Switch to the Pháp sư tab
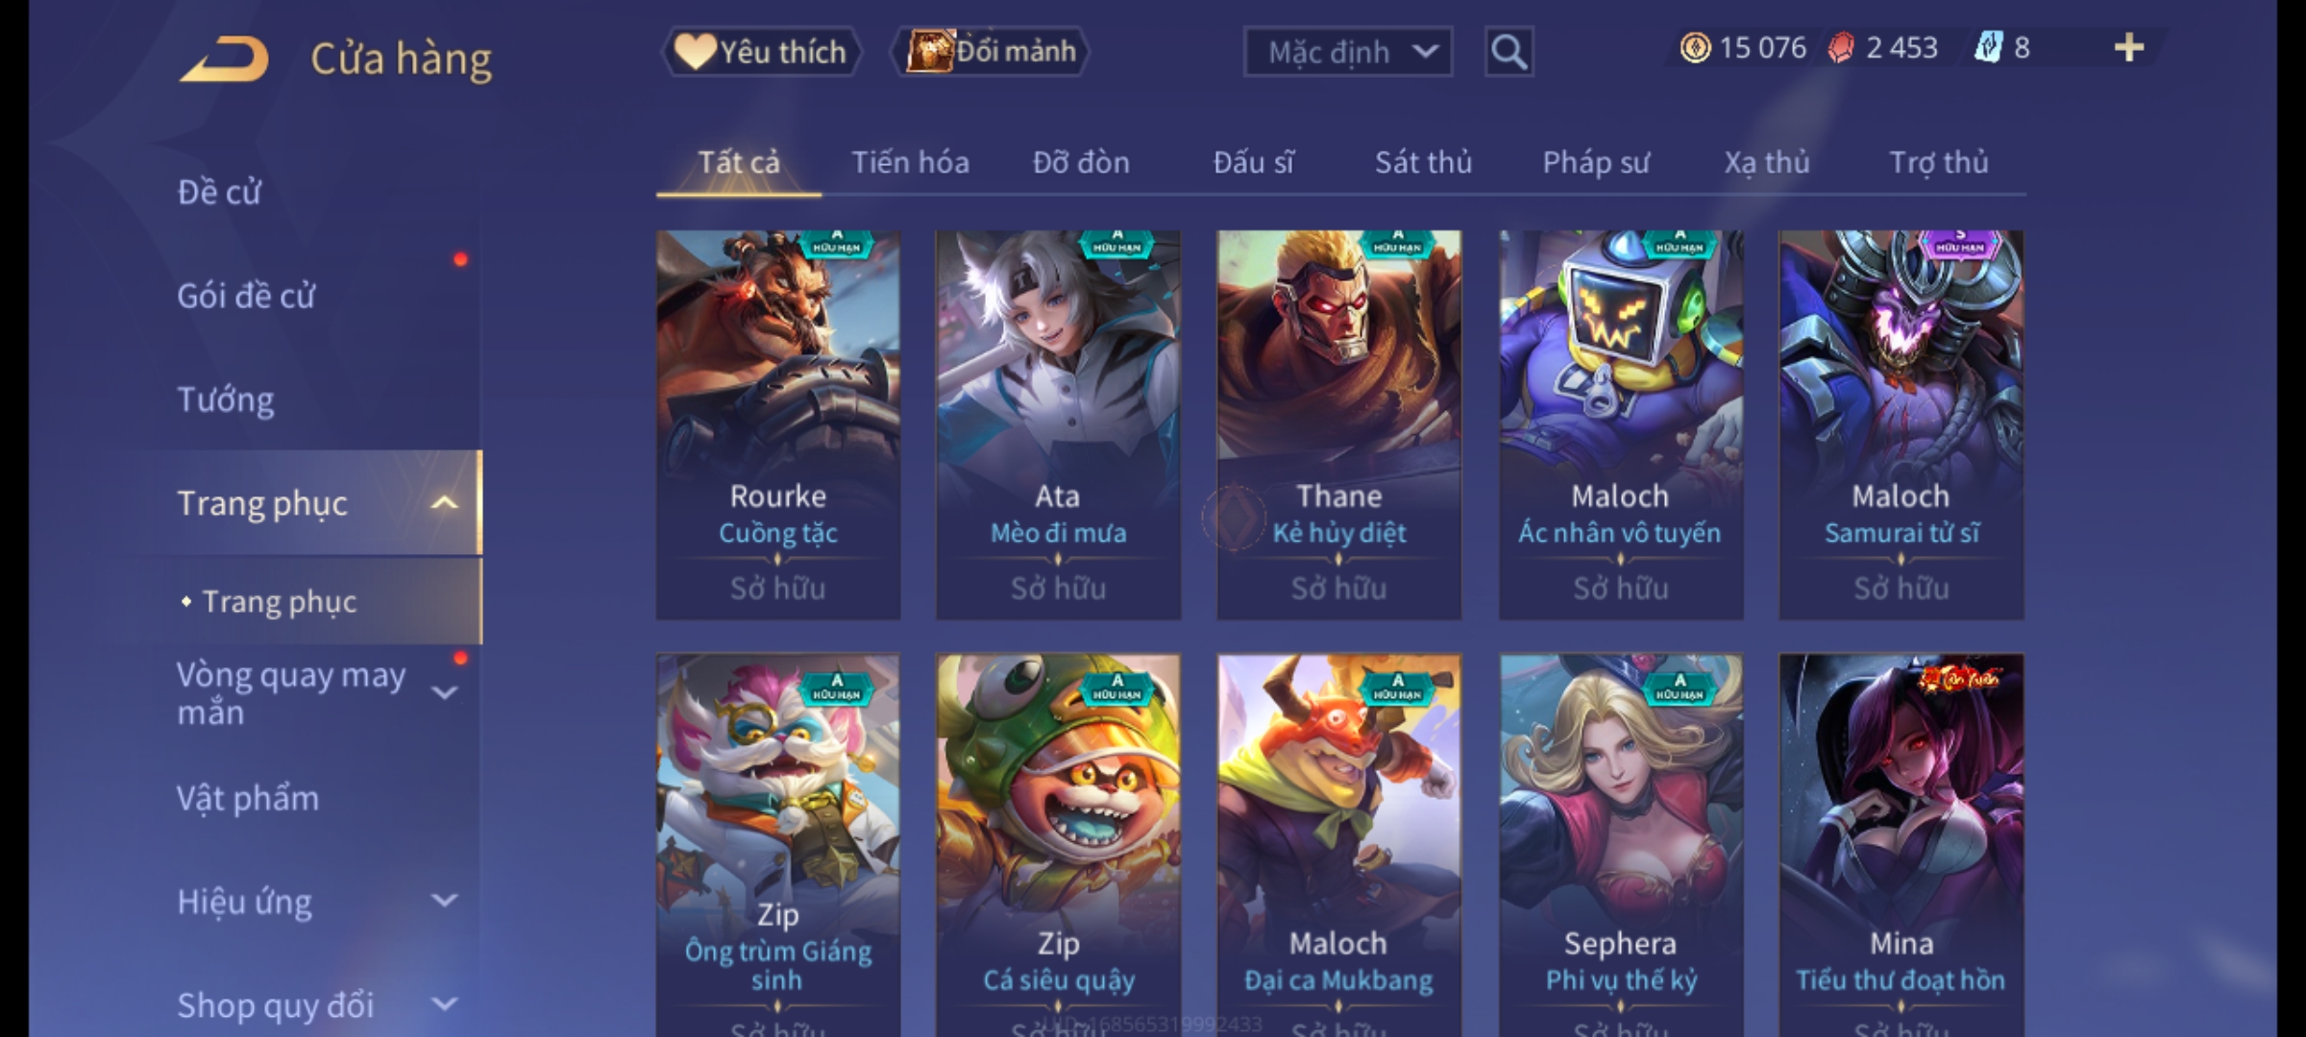Viewport: 2306px width, 1037px height. coord(1595,163)
